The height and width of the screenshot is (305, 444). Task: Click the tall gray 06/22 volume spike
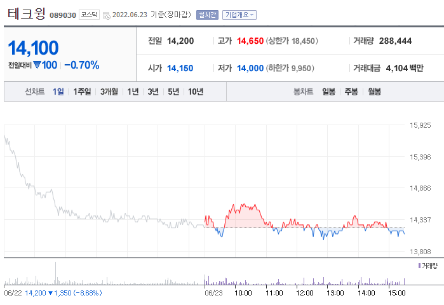click(x=55, y=273)
